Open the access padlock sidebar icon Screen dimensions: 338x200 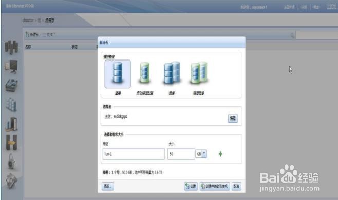coord(11,162)
